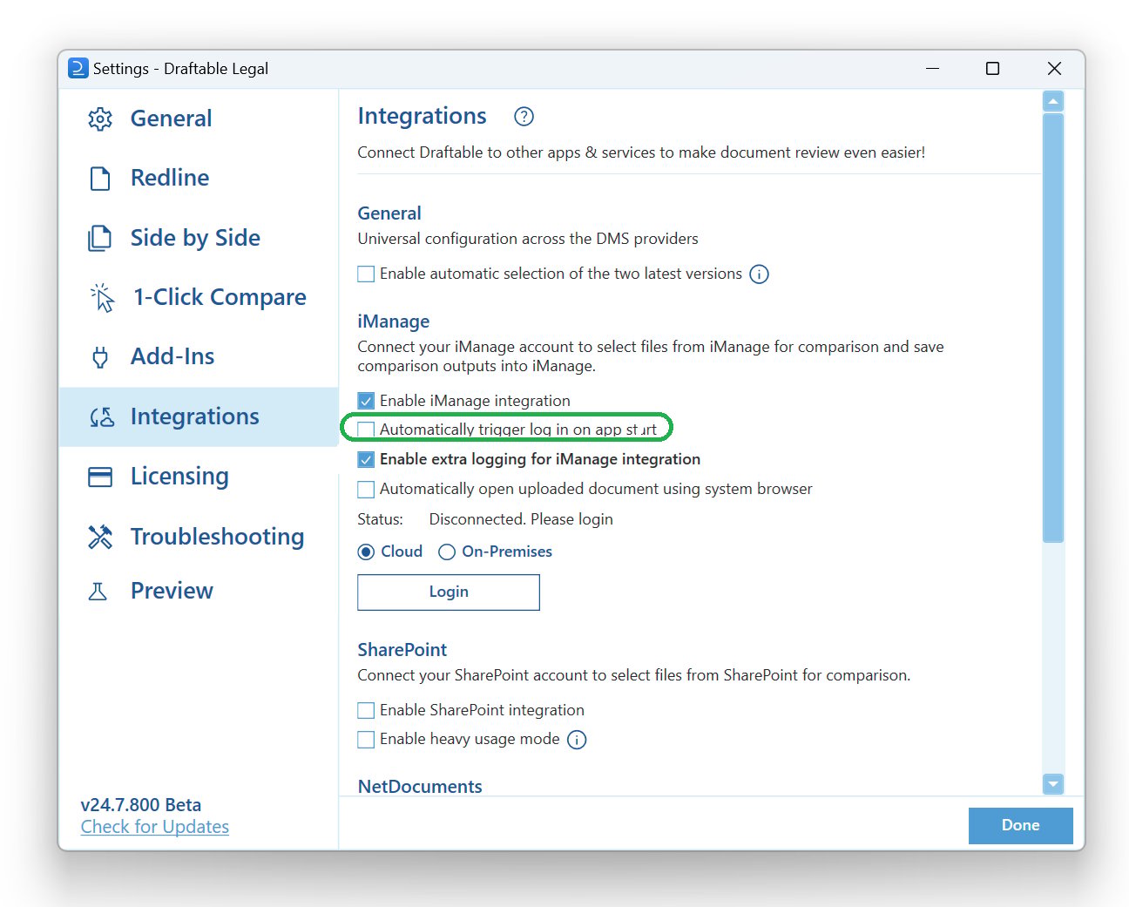
Task: Click the iManage Login button
Action: [449, 592]
